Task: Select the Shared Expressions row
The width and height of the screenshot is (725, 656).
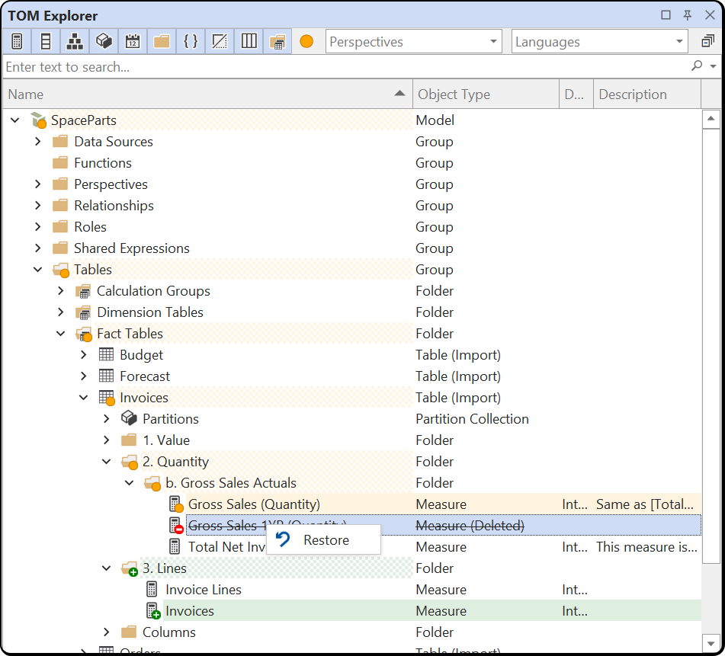Action: (x=352, y=248)
